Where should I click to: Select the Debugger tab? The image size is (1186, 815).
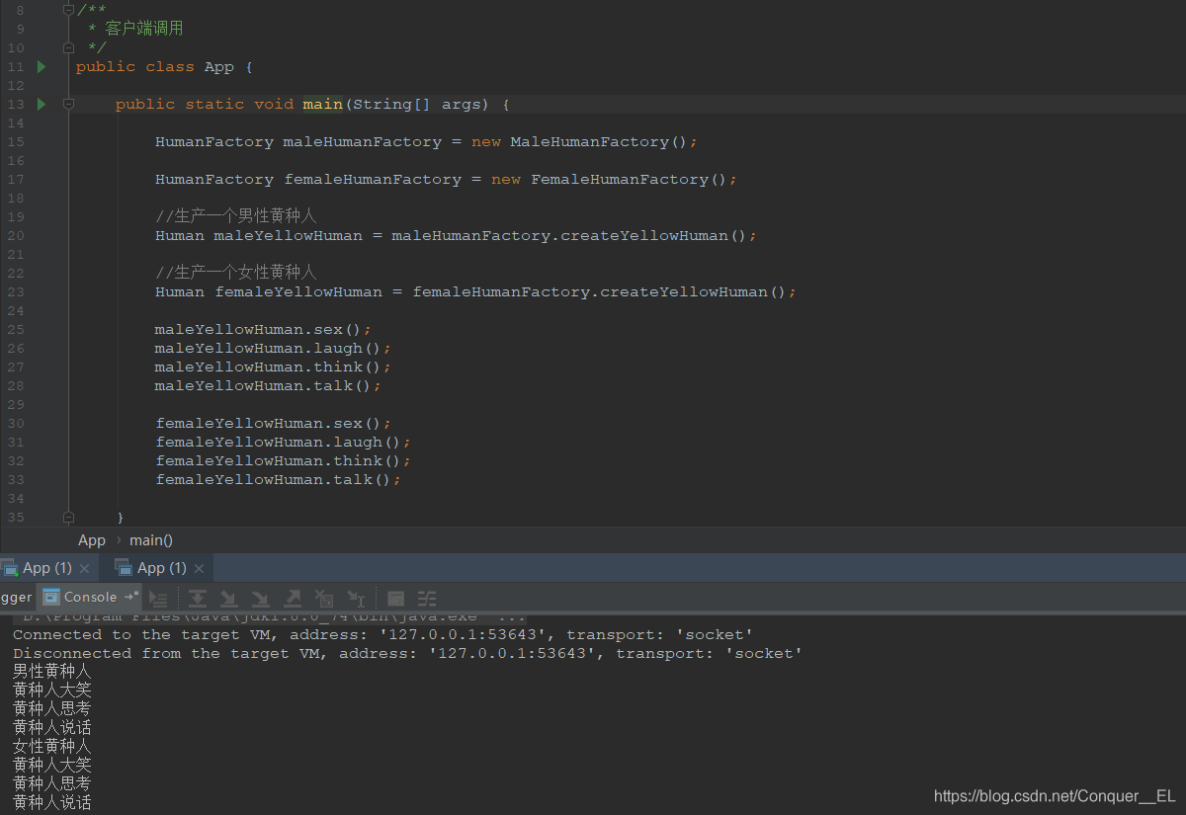point(16,597)
